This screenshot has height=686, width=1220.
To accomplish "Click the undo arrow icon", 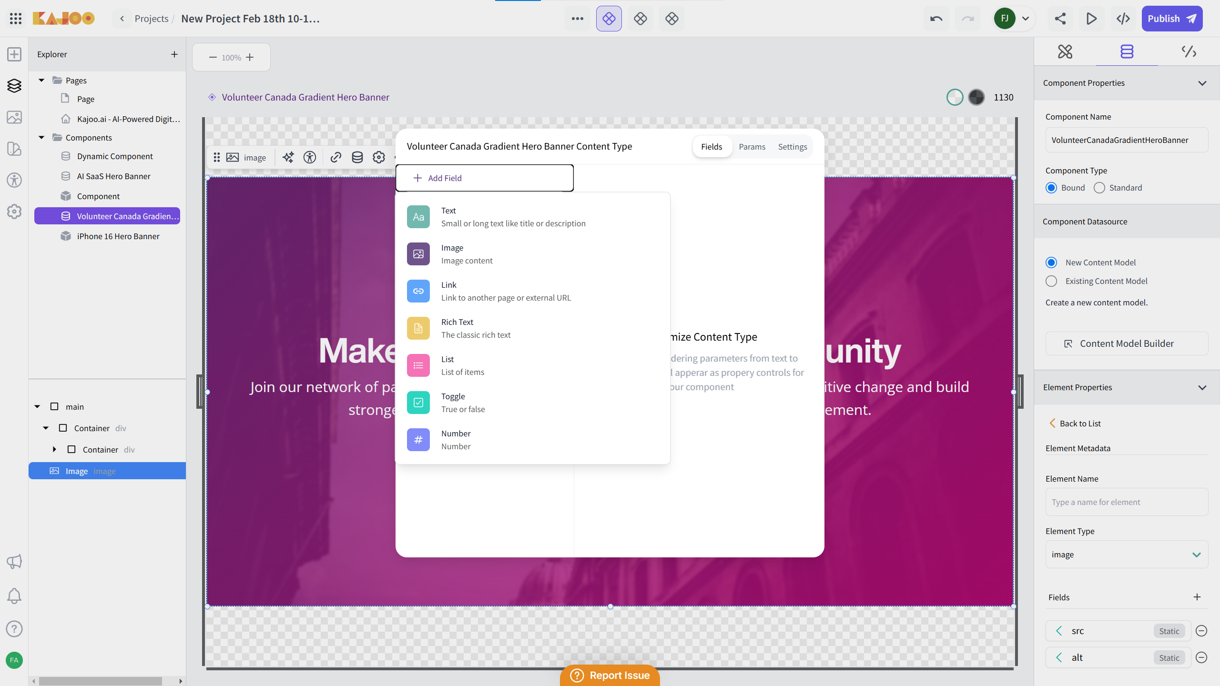I will tap(936, 19).
